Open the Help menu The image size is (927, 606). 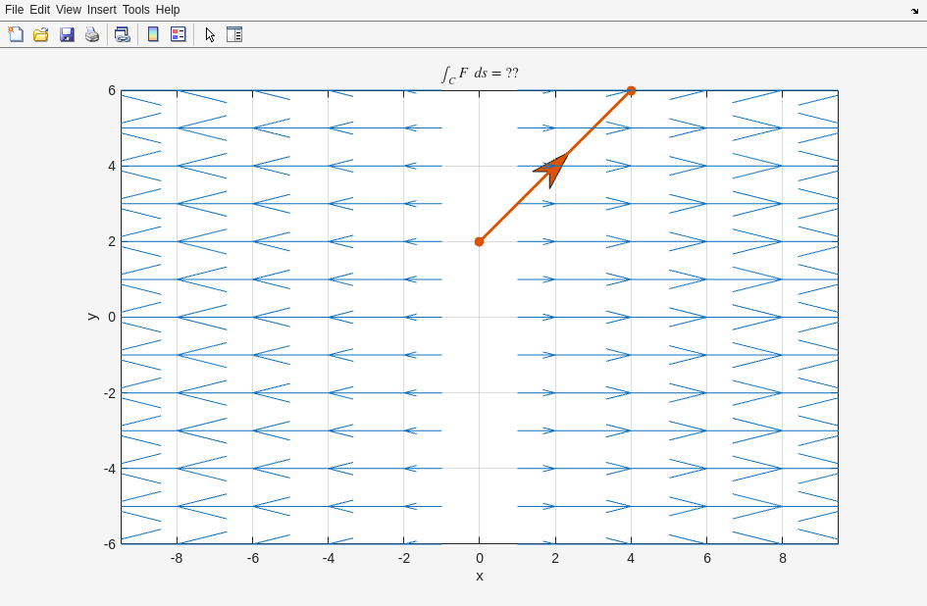point(168,10)
